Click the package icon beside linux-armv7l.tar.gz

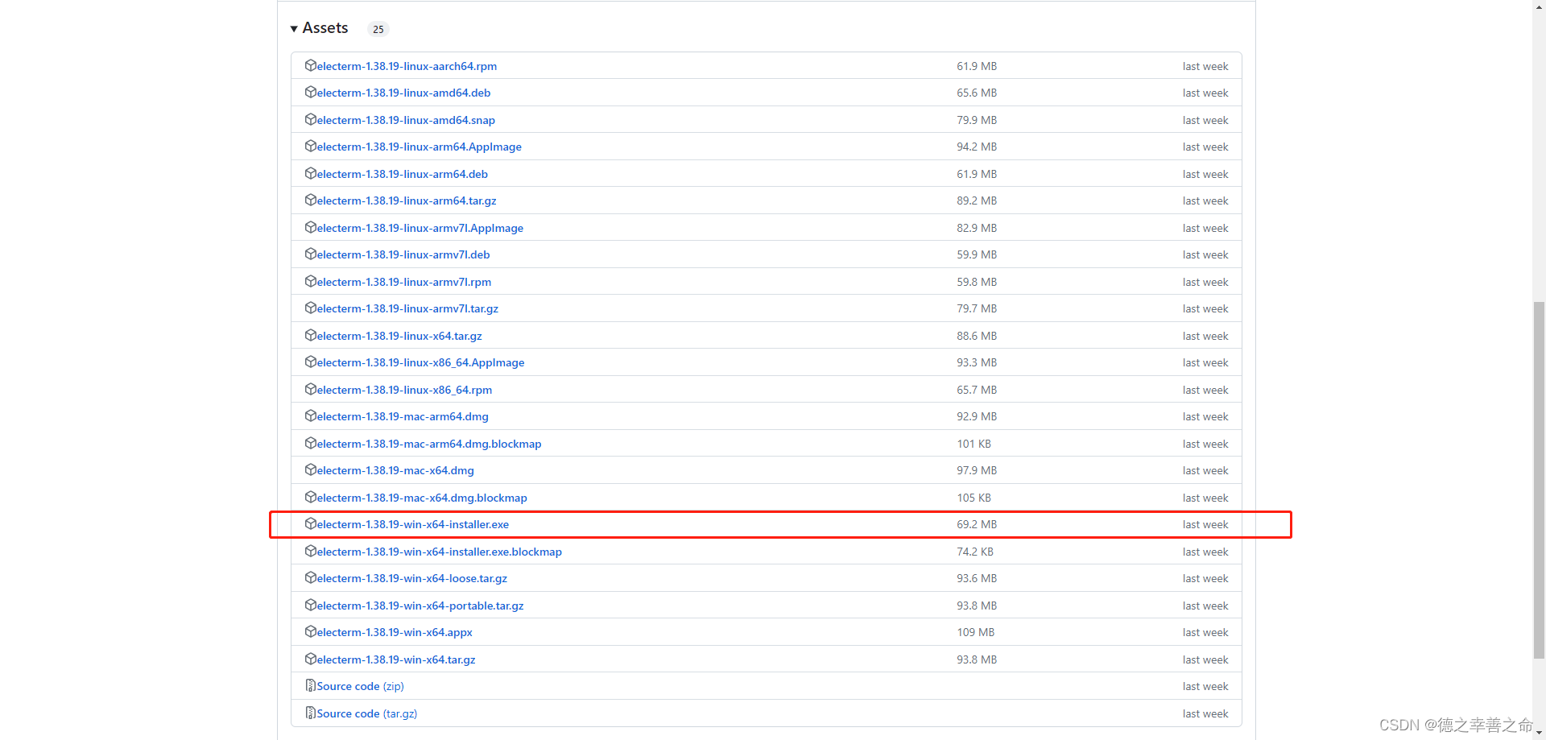click(310, 308)
